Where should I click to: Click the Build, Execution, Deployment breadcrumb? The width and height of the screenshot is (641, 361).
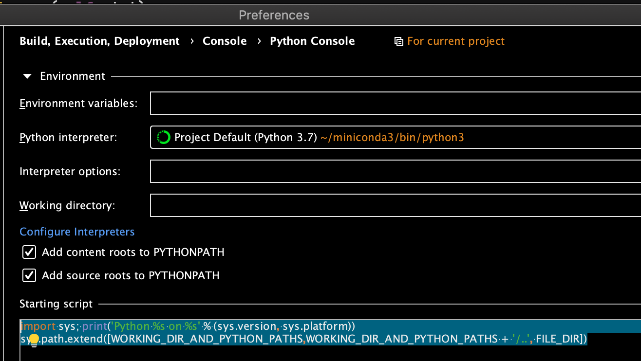tap(99, 41)
